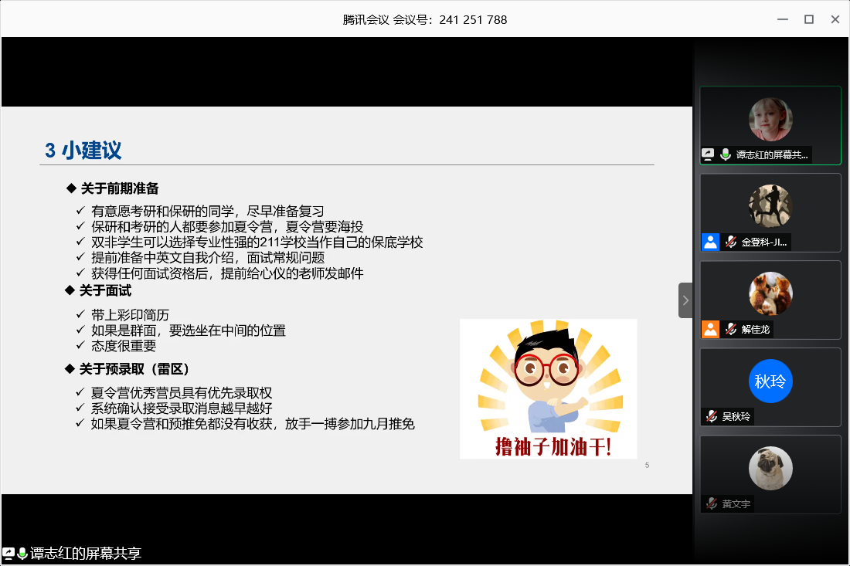Click 黄文宇's muted microphone icon
Viewport: 850px width, 566px height.
[711, 503]
